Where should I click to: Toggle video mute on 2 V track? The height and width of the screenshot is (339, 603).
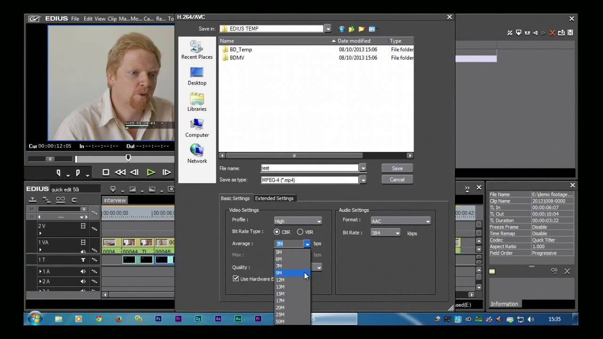click(83, 226)
